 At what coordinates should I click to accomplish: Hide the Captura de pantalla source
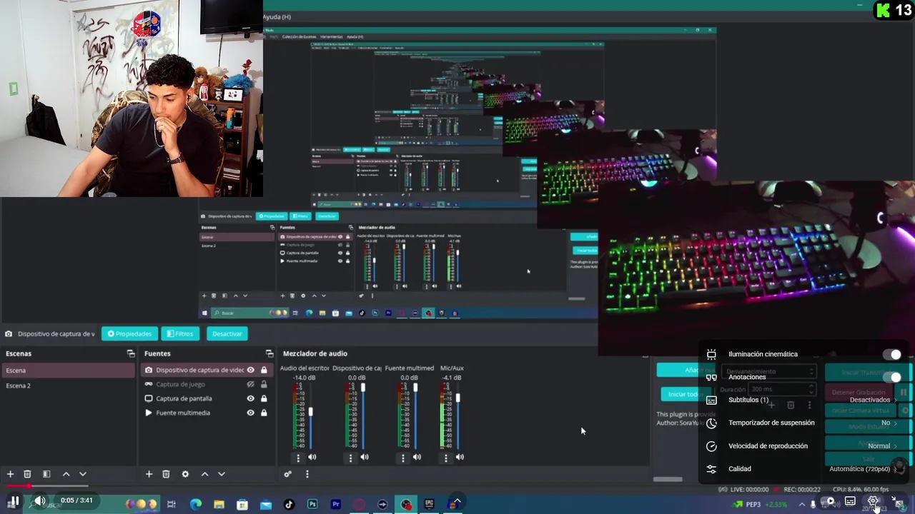(x=251, y=398)
